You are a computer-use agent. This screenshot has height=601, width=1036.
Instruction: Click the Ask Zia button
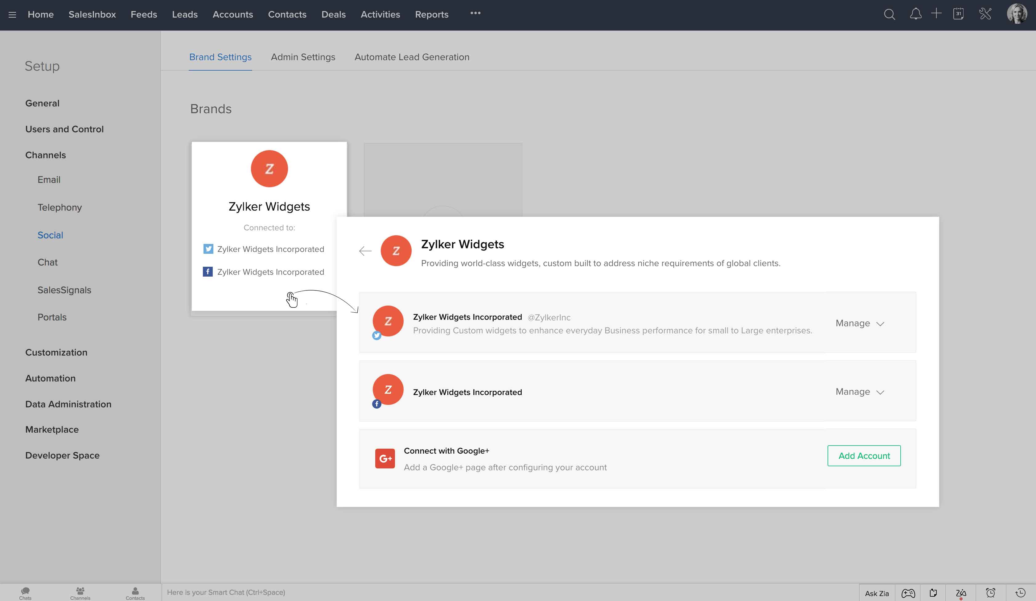coord(877,593)
